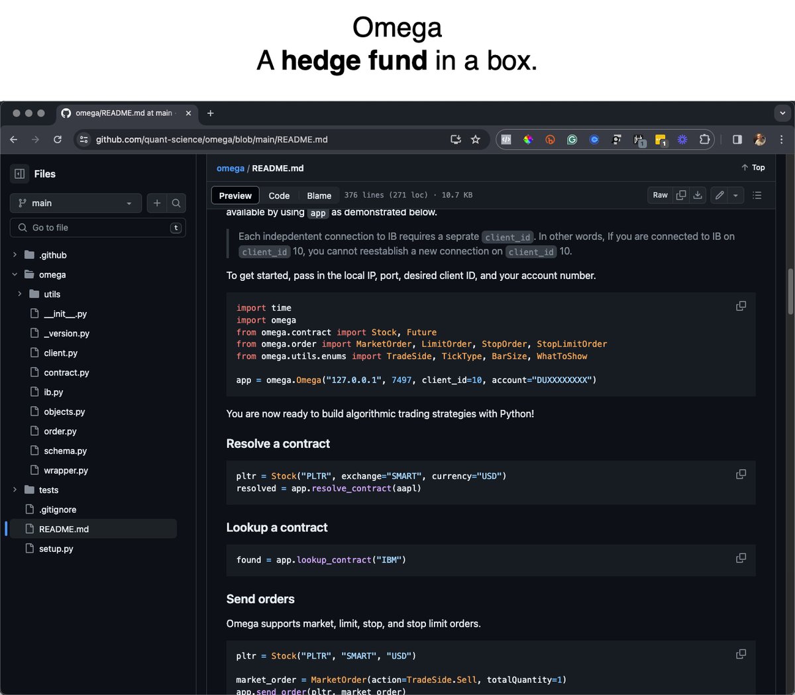Open Chrome three-dot menu

782,139
